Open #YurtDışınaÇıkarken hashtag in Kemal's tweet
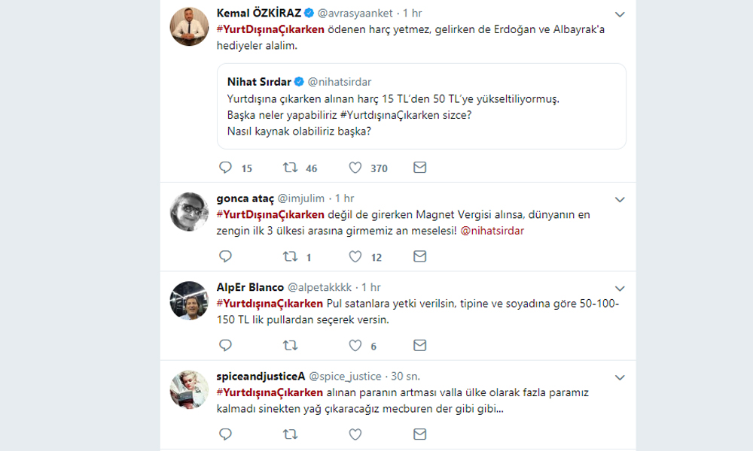The height and width of the screenshot is (451, 753). (270, 29)
